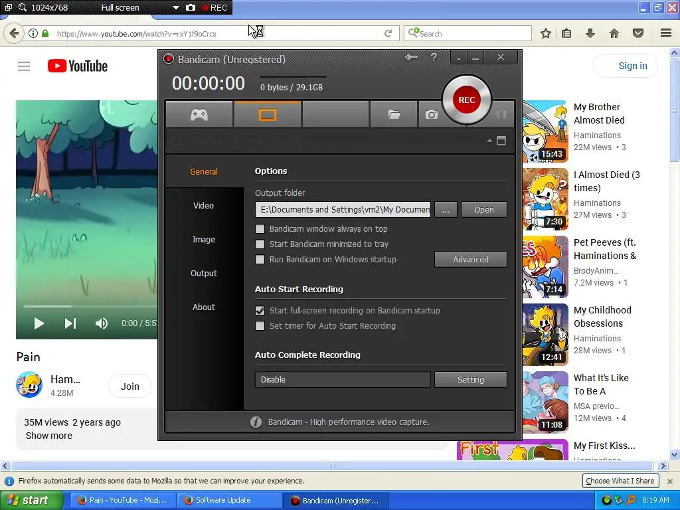680x510 pixels.
Task: Open Firefox hamburger menu
Action: (666, 33)
